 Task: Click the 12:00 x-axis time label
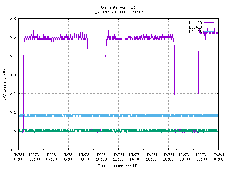[118, 159]
